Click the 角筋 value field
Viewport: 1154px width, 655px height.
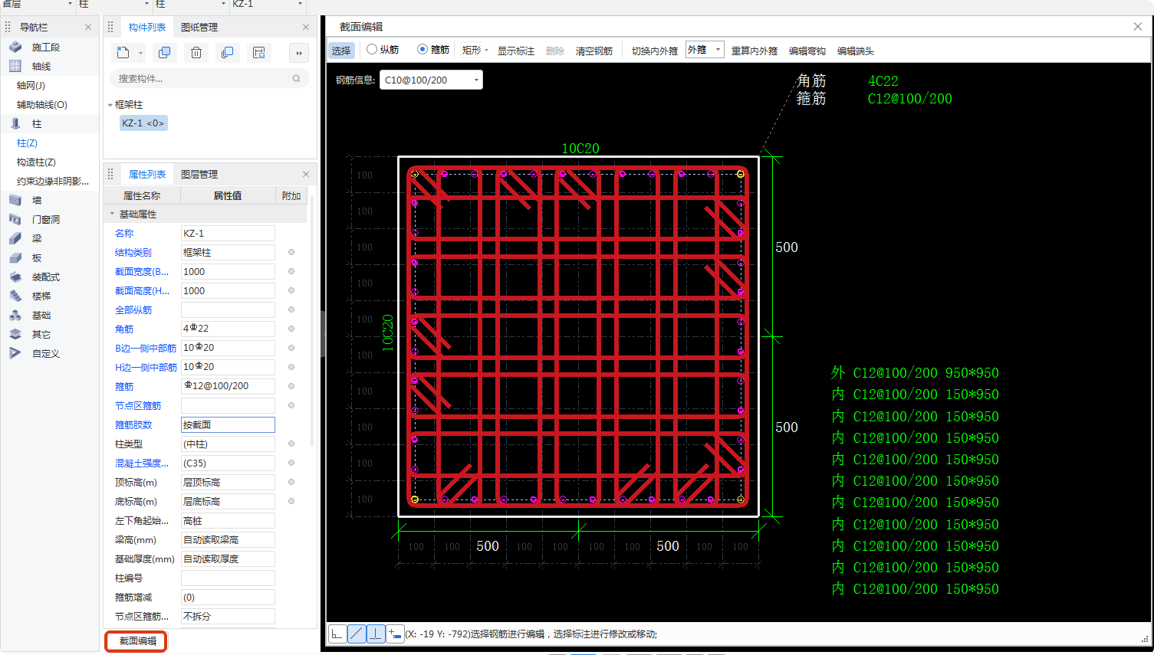point(228,329)
